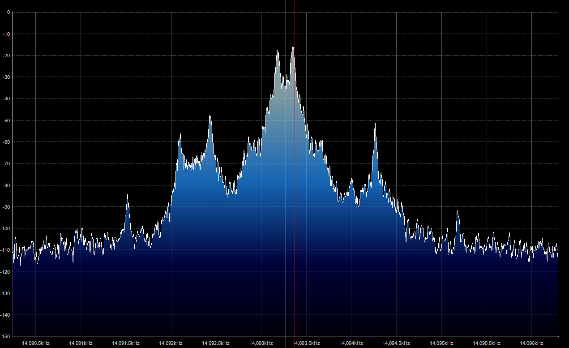Click the -70 dB level label
The height and width of the screenshot is (348, 569).
coord(7,163)
